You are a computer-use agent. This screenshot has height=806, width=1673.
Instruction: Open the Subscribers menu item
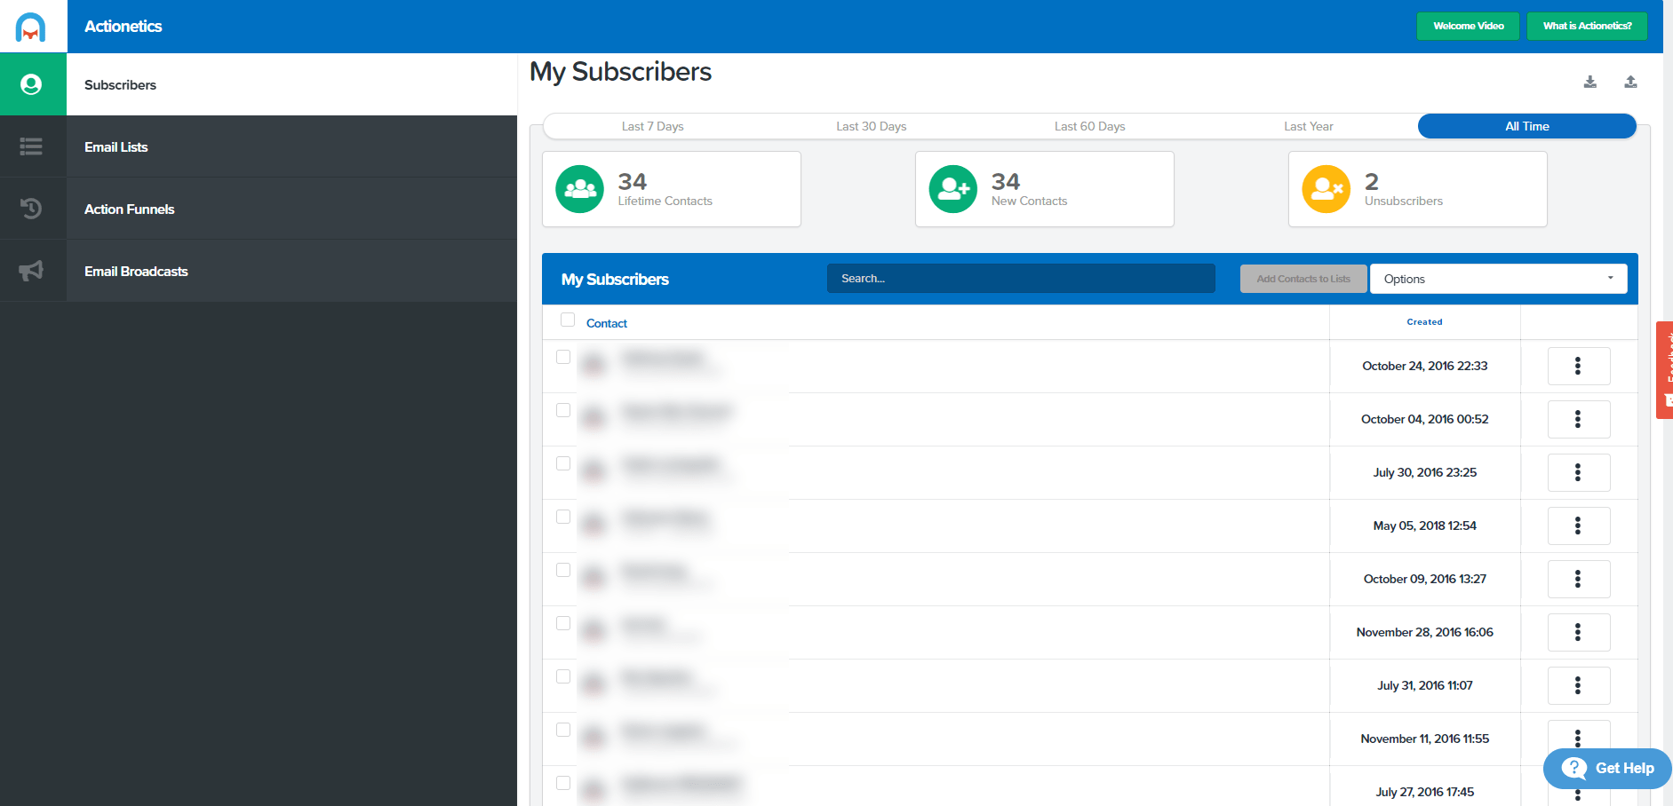coord(291,84)
